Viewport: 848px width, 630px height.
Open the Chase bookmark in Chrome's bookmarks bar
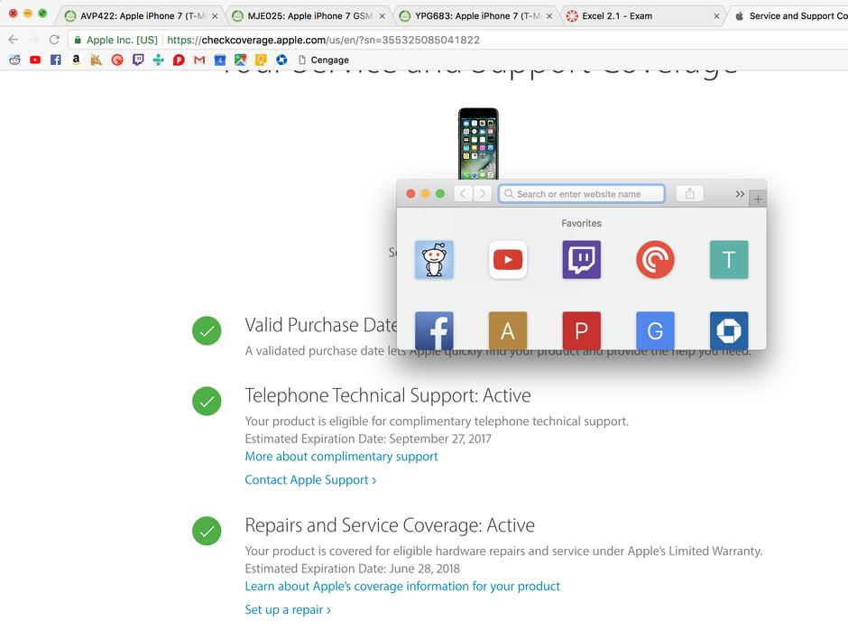(281, 60)
